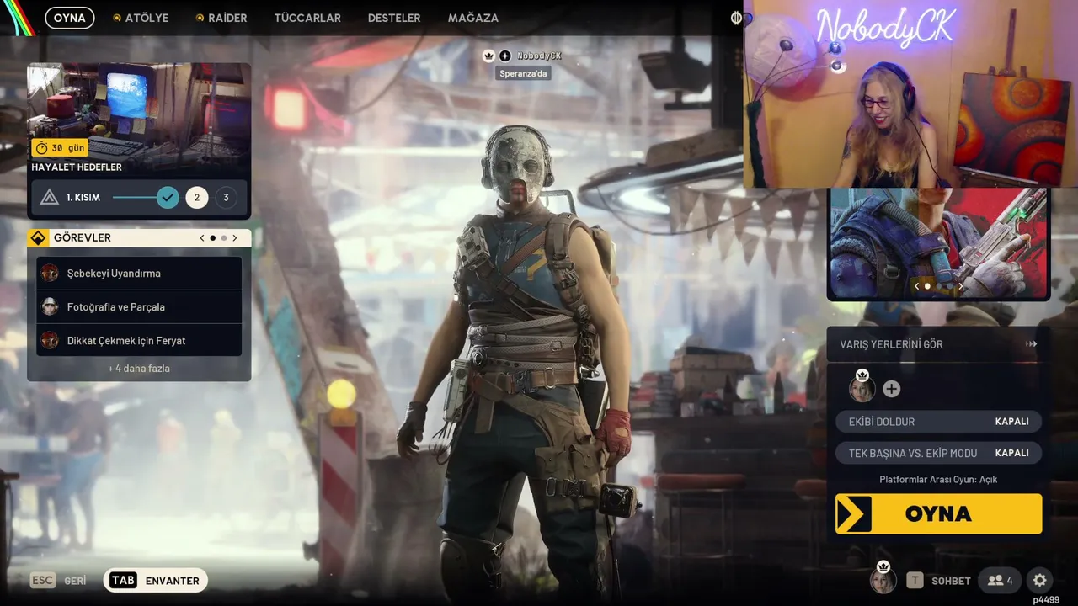
Task: Click the 30 gün timer badge
Action: click(x=60, y=147)
